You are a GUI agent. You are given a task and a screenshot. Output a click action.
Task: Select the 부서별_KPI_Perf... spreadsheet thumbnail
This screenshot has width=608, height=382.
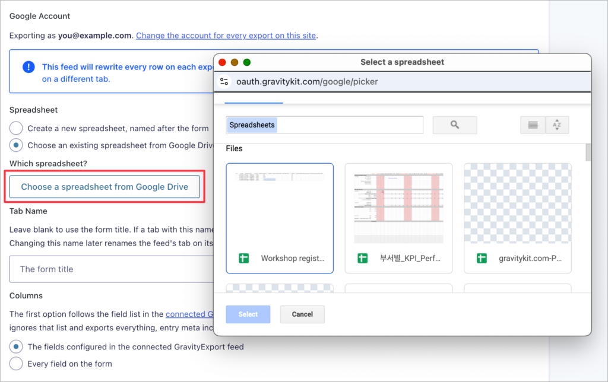398,218
